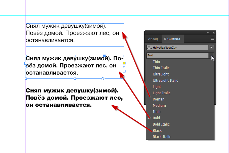Click the font style field showing Bold
Image resolution: width=229 pixels, height=153 pixels.
[x=177, y=55]
